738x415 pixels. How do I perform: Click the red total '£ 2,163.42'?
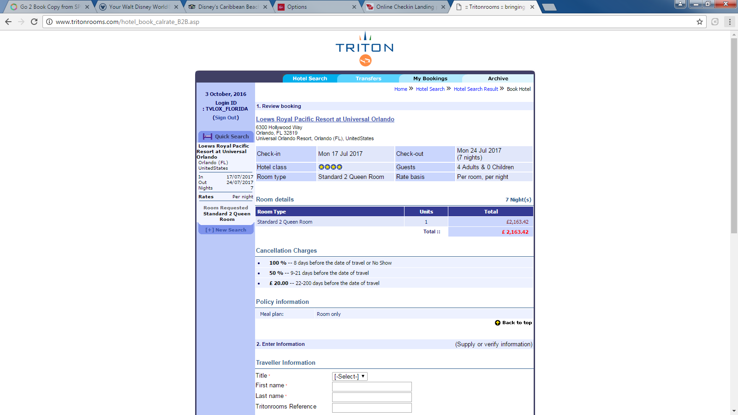coord(515,232)
